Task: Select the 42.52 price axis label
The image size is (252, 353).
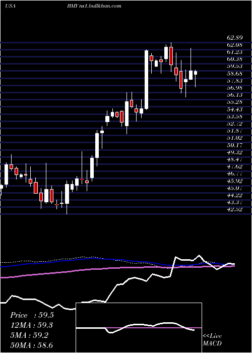Action: pos(234,209)
